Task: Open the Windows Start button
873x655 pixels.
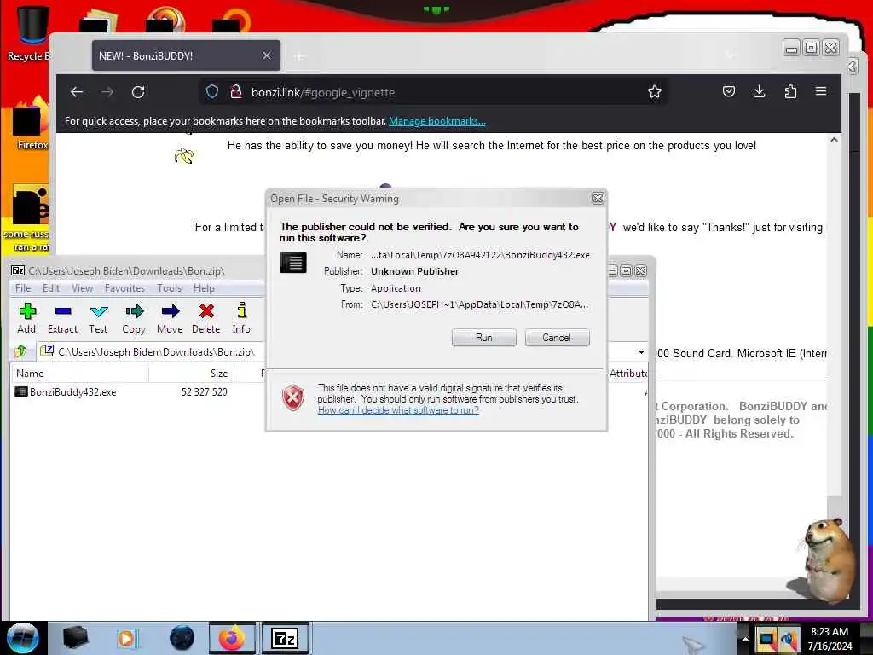Action: (23, 638)
